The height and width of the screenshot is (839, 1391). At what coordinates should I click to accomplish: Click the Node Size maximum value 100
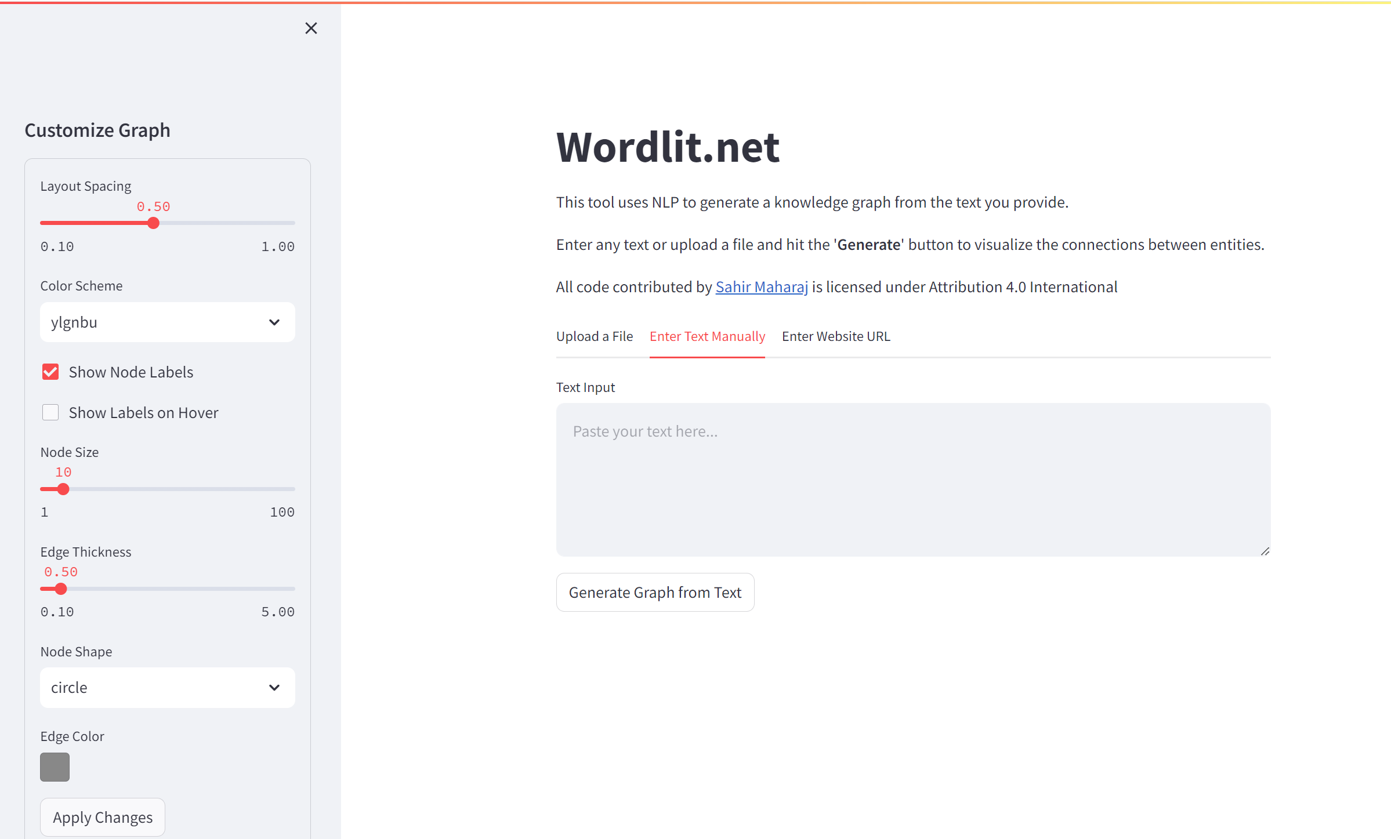[282, 512]
